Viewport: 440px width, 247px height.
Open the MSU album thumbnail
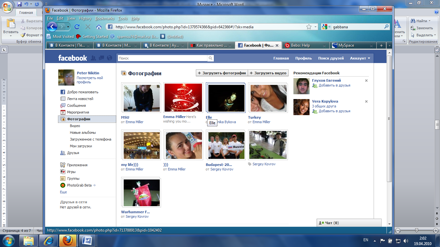[141, 98]
